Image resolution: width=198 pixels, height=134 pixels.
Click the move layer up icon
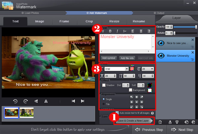(x=170, y=122)
